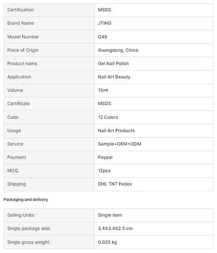The image size is (217, 253).
Task: Select the Guangdong, China origin value
Action: (118, 50)
